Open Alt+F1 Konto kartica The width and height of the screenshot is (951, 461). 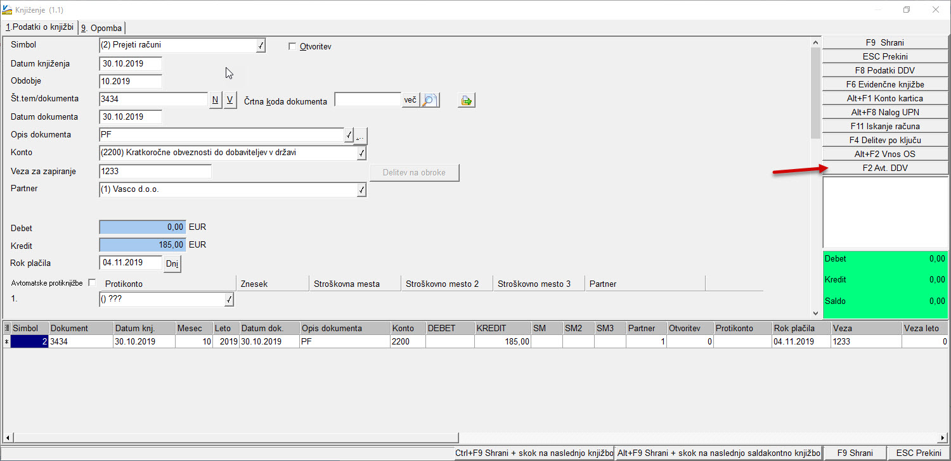pyautogui.click(x=885, y=98)
